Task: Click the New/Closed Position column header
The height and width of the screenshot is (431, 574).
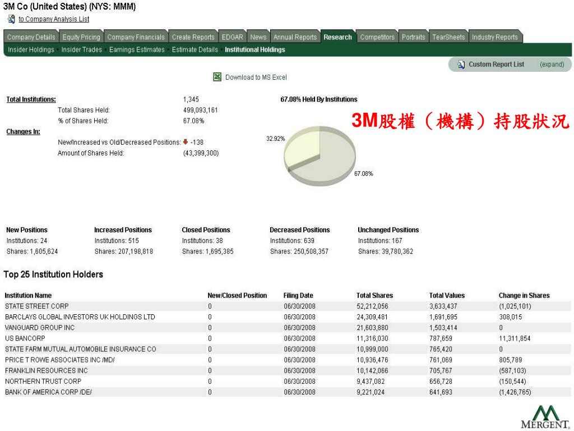Action: [237, 295]
